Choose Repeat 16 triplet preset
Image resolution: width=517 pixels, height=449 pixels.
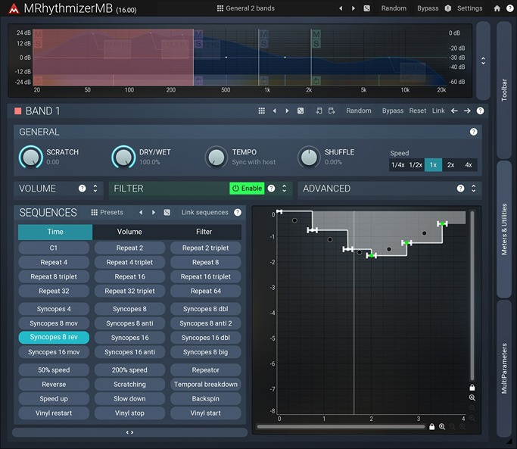(205, 277)
